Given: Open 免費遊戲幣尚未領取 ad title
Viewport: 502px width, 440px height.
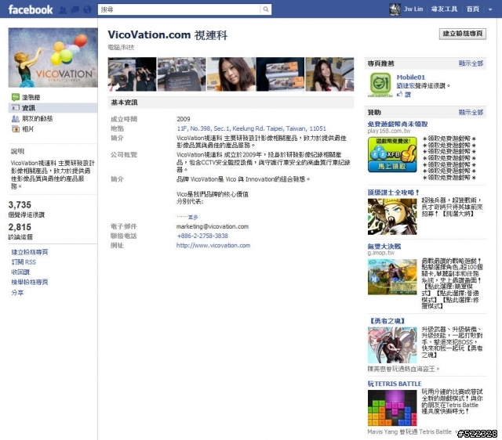Looking at the screenshot, I should pos(398,124).
